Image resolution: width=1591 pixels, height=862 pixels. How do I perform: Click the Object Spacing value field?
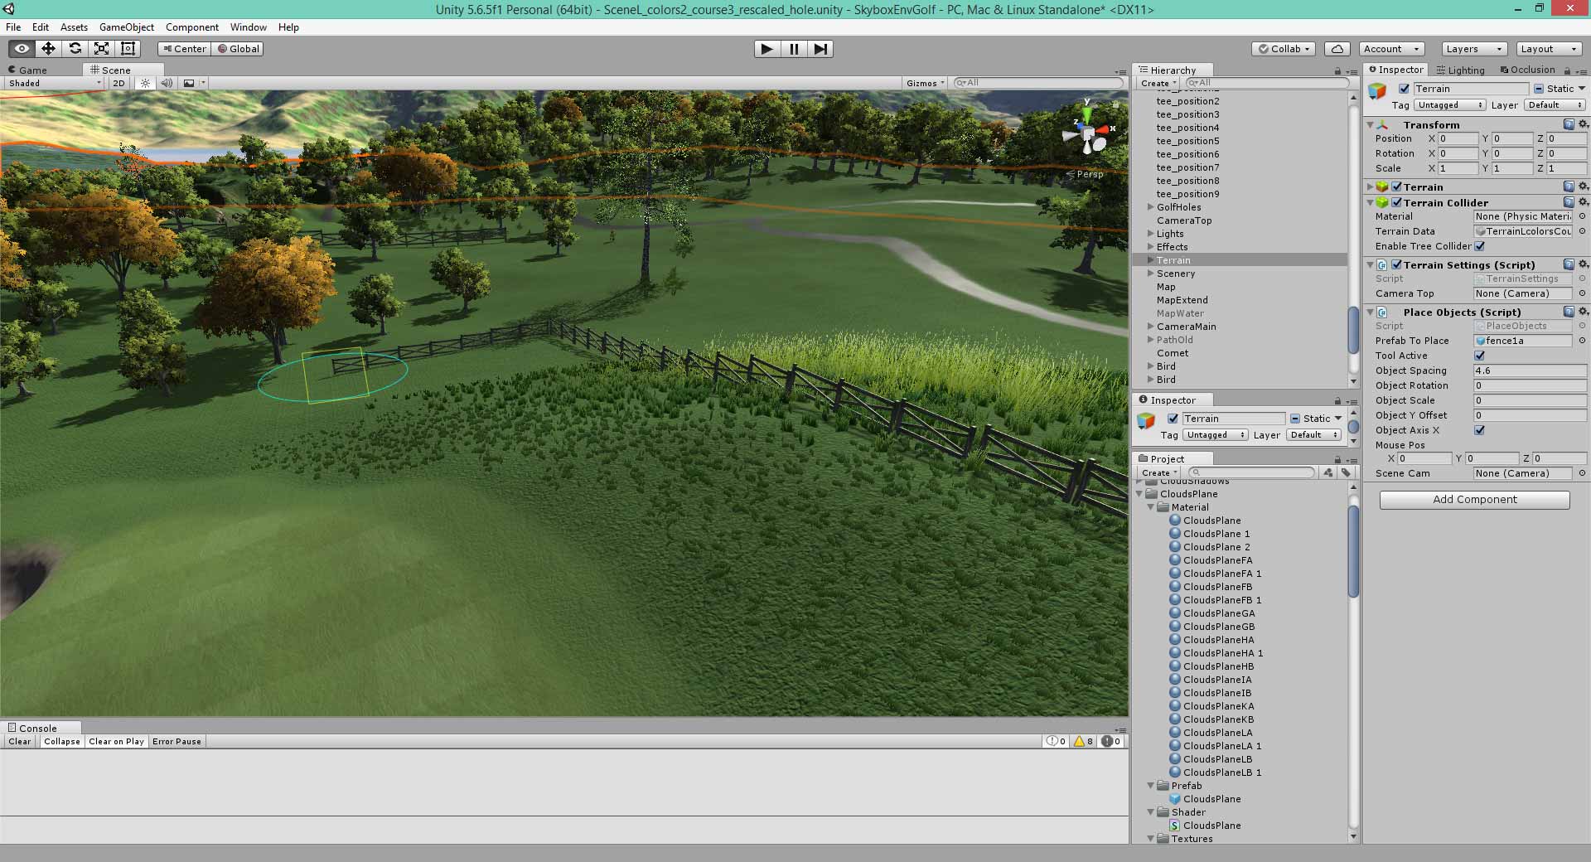[x=1529, y=370]
